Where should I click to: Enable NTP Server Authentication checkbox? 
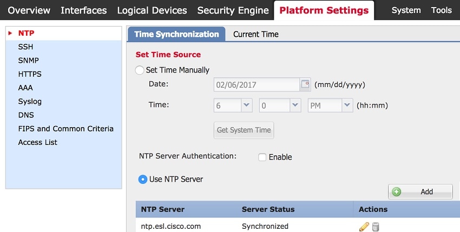point(262,157)
